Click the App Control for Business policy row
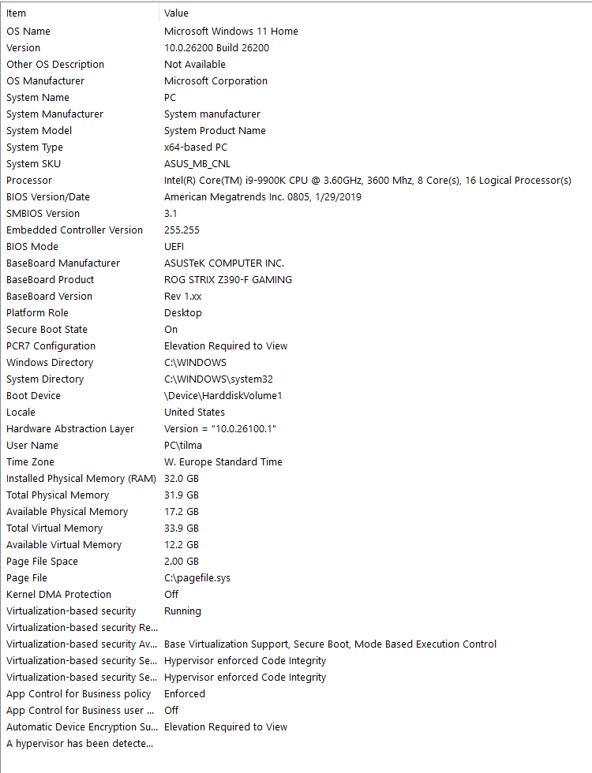This screenshot has width=592, height=773. pos(78,694)
